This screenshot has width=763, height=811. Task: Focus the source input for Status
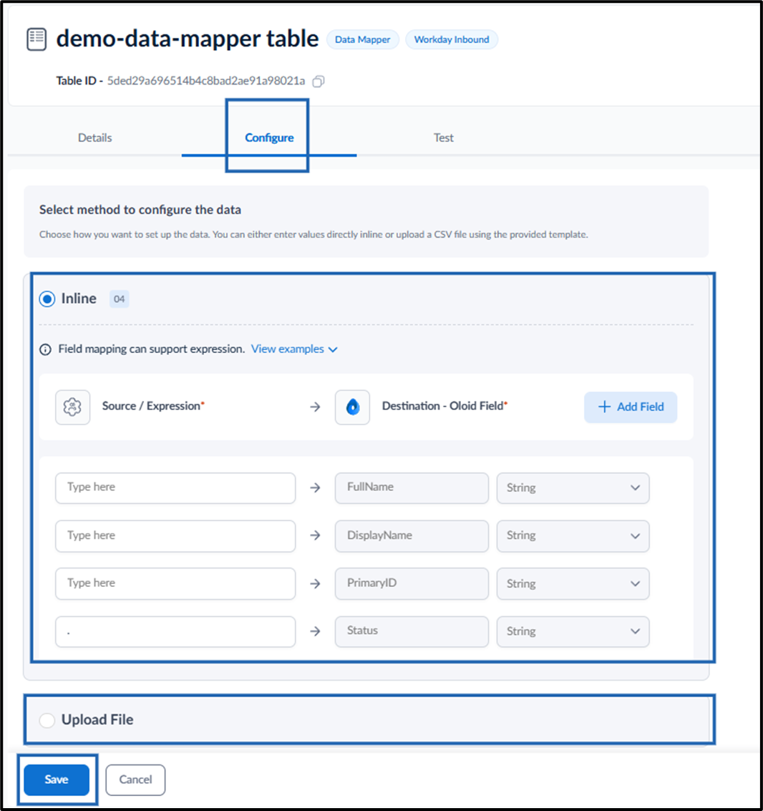(175, 631)
